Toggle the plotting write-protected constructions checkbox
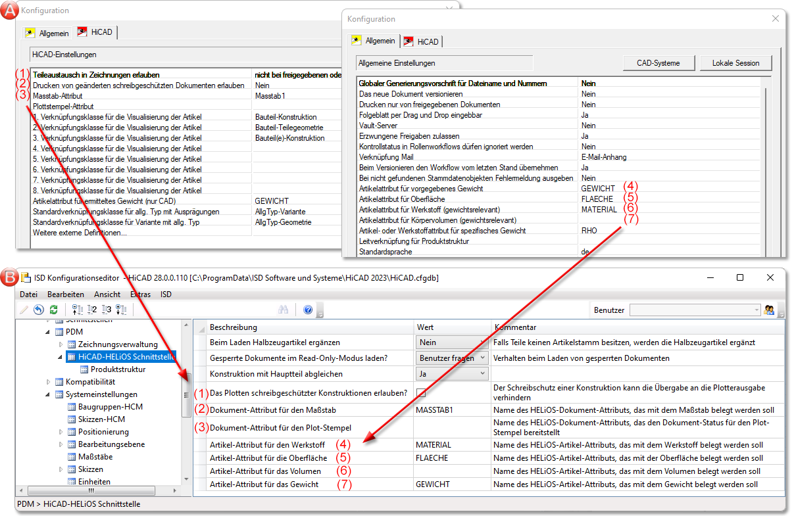Screen dimensions: 794x516 421,393
